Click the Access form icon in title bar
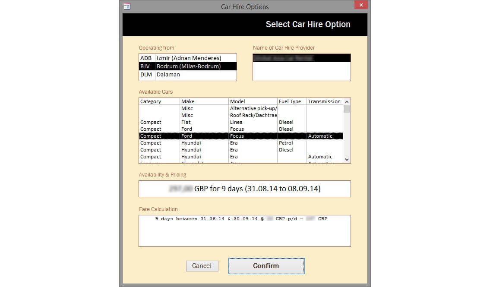 click(x=127, y=6)
